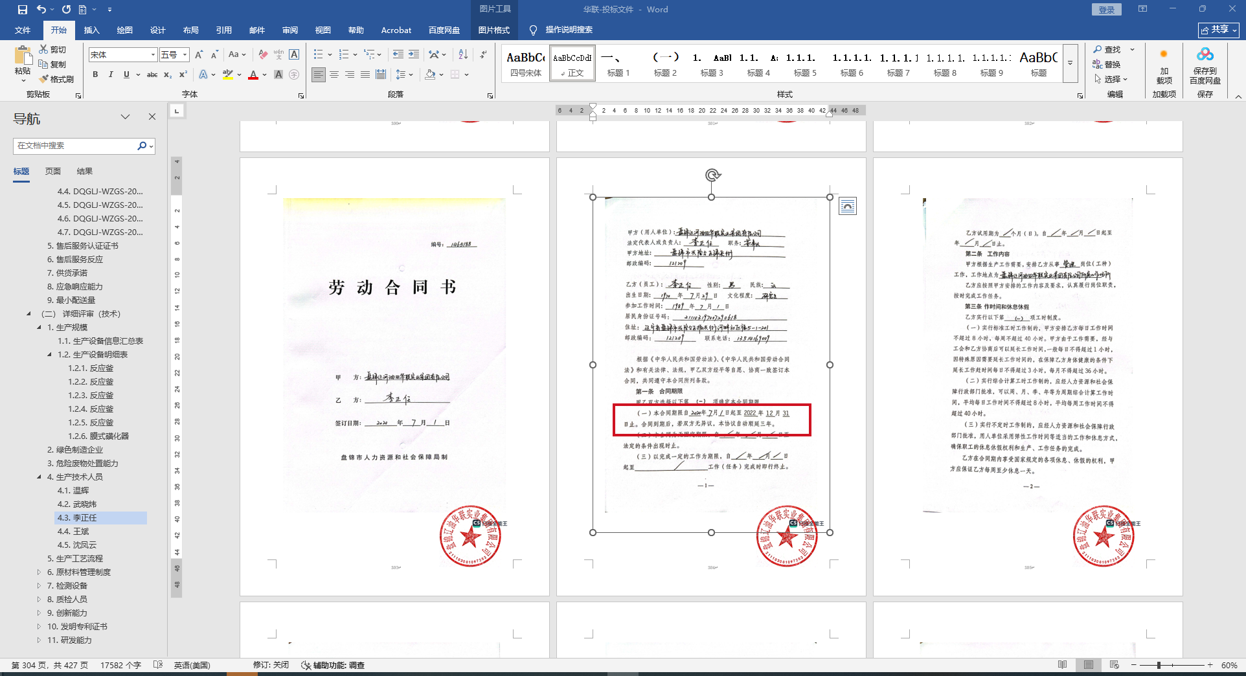Apply strikethrough formatting
1246x676 pixels.
pos(152,74)
